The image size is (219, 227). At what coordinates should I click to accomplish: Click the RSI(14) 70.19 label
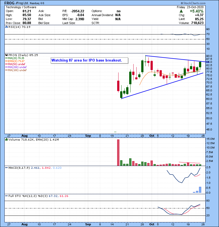[19, 27]
